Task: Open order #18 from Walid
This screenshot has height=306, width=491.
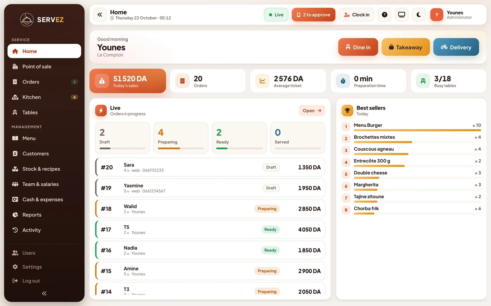Action: 210,209
